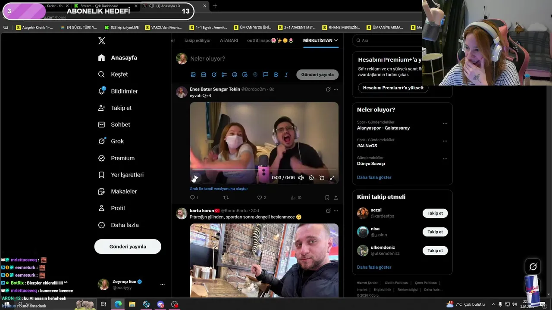
Task: Open options for Alanyaspor - Galatasaray trend
Action: point(445,124)
